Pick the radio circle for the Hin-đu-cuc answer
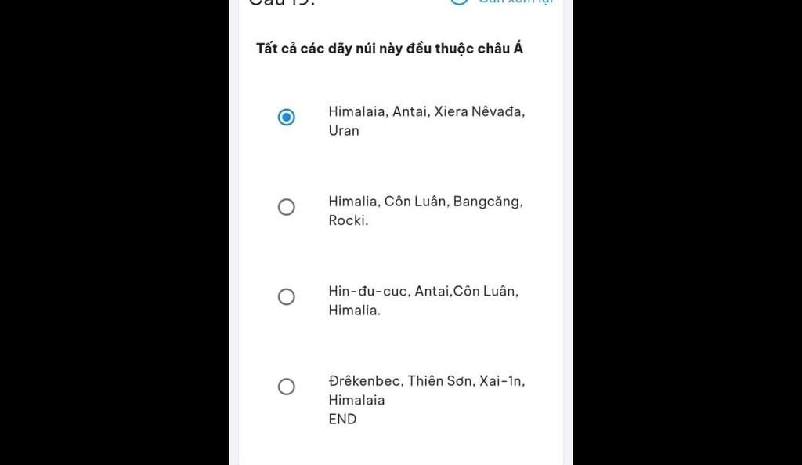This screenshot has height=465, width=802. (287, 296)
